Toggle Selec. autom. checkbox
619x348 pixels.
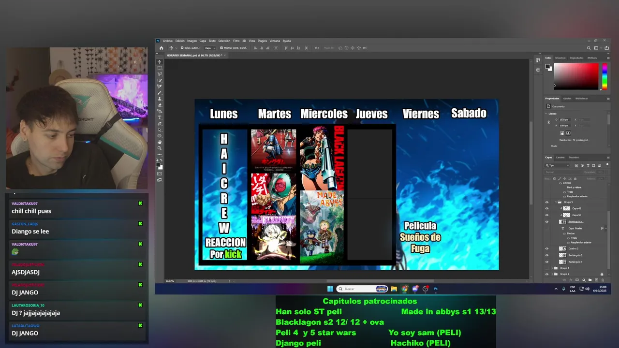click(182, 48)
